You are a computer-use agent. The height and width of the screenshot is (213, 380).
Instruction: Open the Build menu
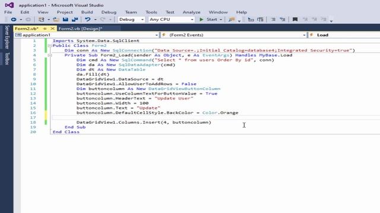click(87, 12)
